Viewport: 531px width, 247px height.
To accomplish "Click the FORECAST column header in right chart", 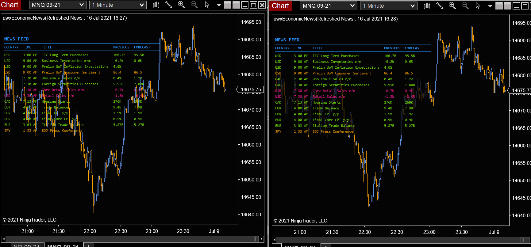I will click(x=413, y=48).
